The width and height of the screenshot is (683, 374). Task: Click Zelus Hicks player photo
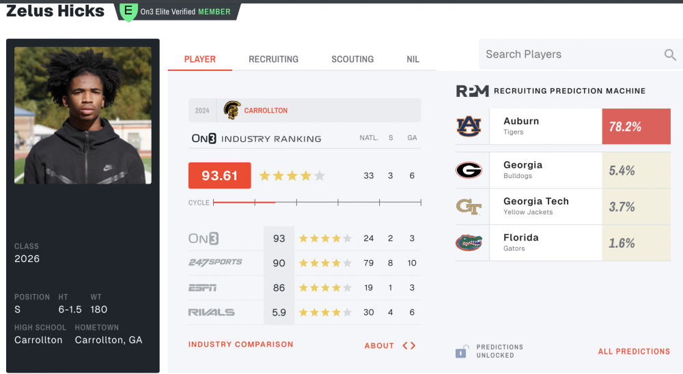83,115
